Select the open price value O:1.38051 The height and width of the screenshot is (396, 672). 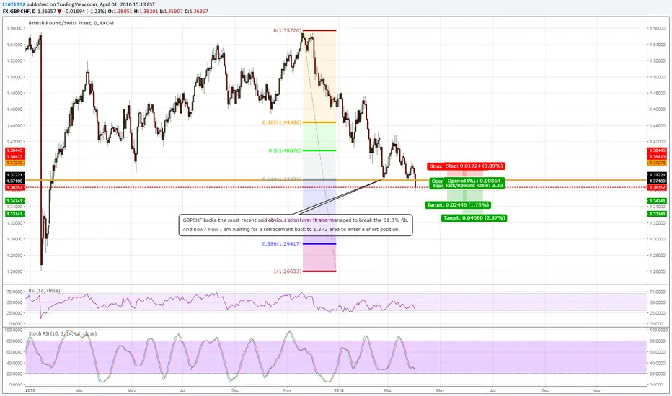(x=119, y=11)
